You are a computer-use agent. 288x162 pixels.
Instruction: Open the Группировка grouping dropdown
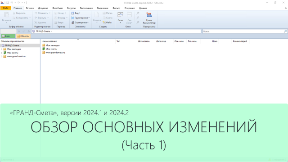[80, 18]
